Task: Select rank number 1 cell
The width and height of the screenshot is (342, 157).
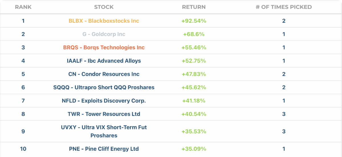Action: [23, 21]
